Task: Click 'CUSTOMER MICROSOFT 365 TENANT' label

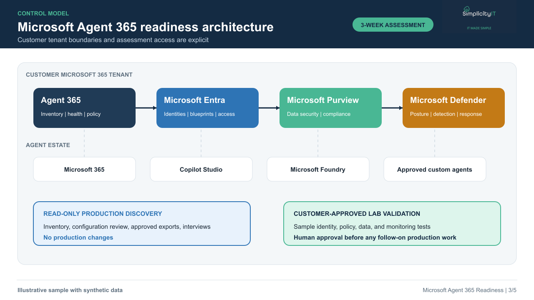Action: click(79, 75)
